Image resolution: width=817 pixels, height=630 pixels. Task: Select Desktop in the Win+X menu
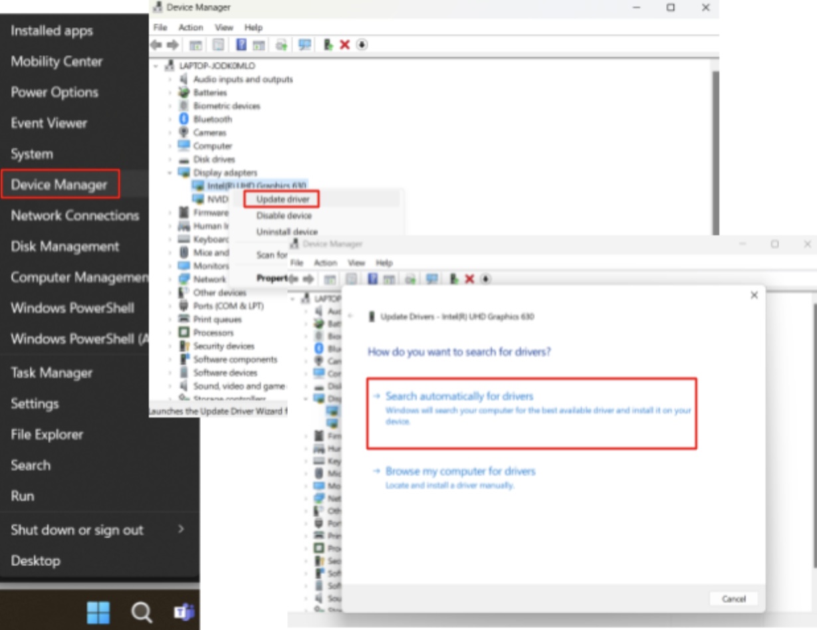[35, 560]
